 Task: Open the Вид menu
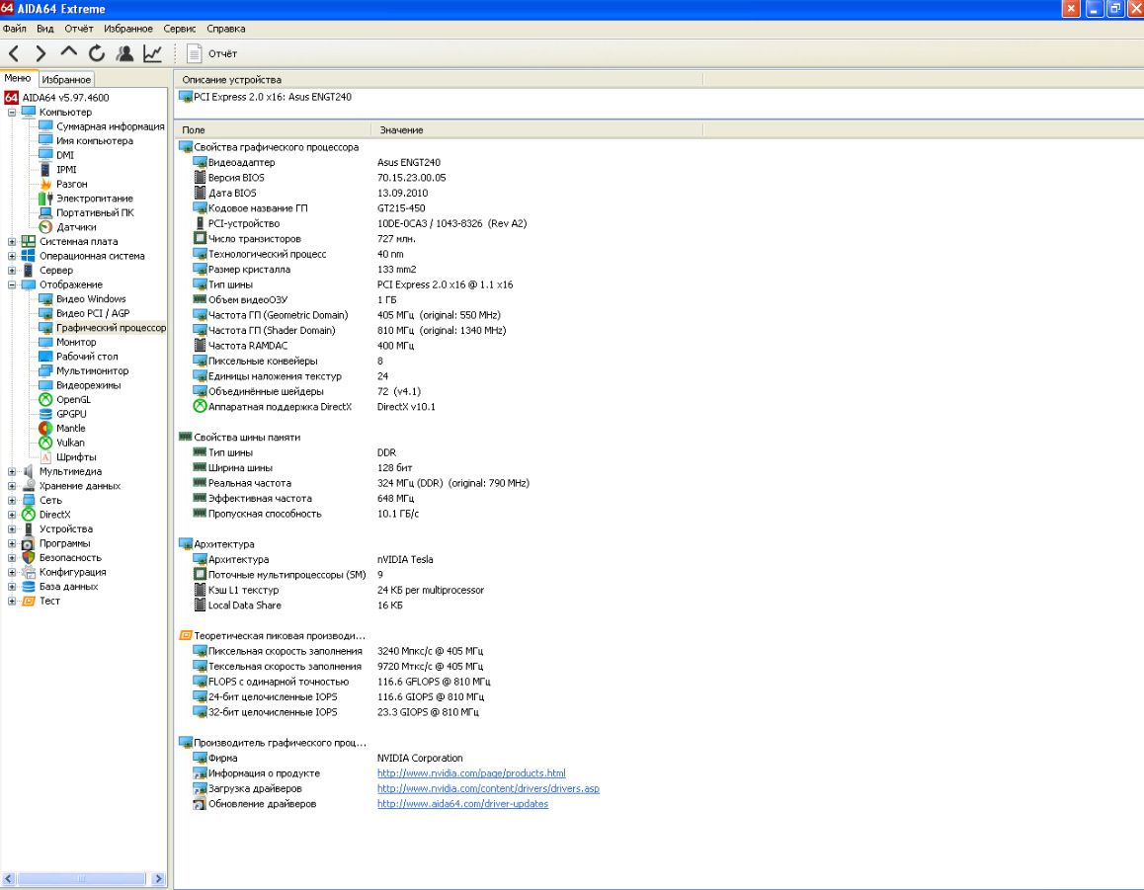point(45,30)
